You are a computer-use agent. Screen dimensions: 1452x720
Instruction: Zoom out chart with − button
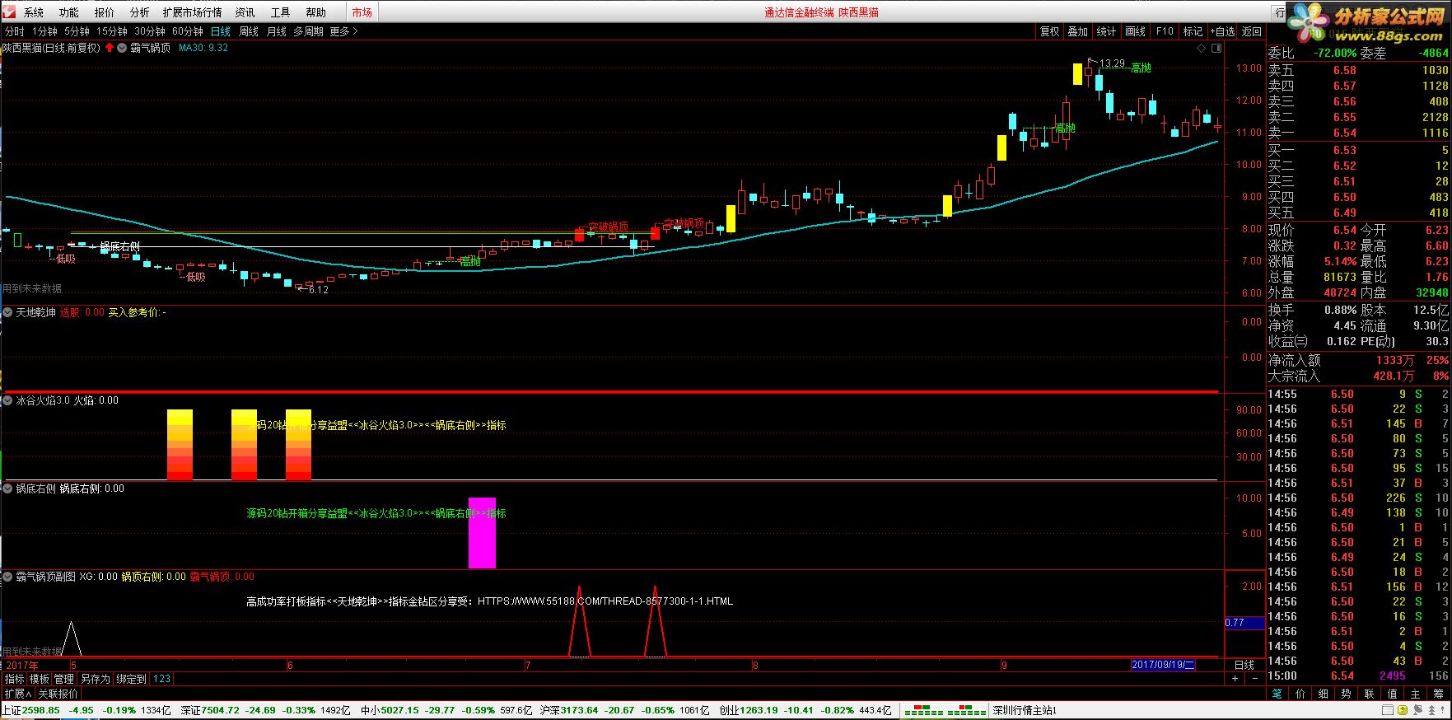[x=1254, y=679]
